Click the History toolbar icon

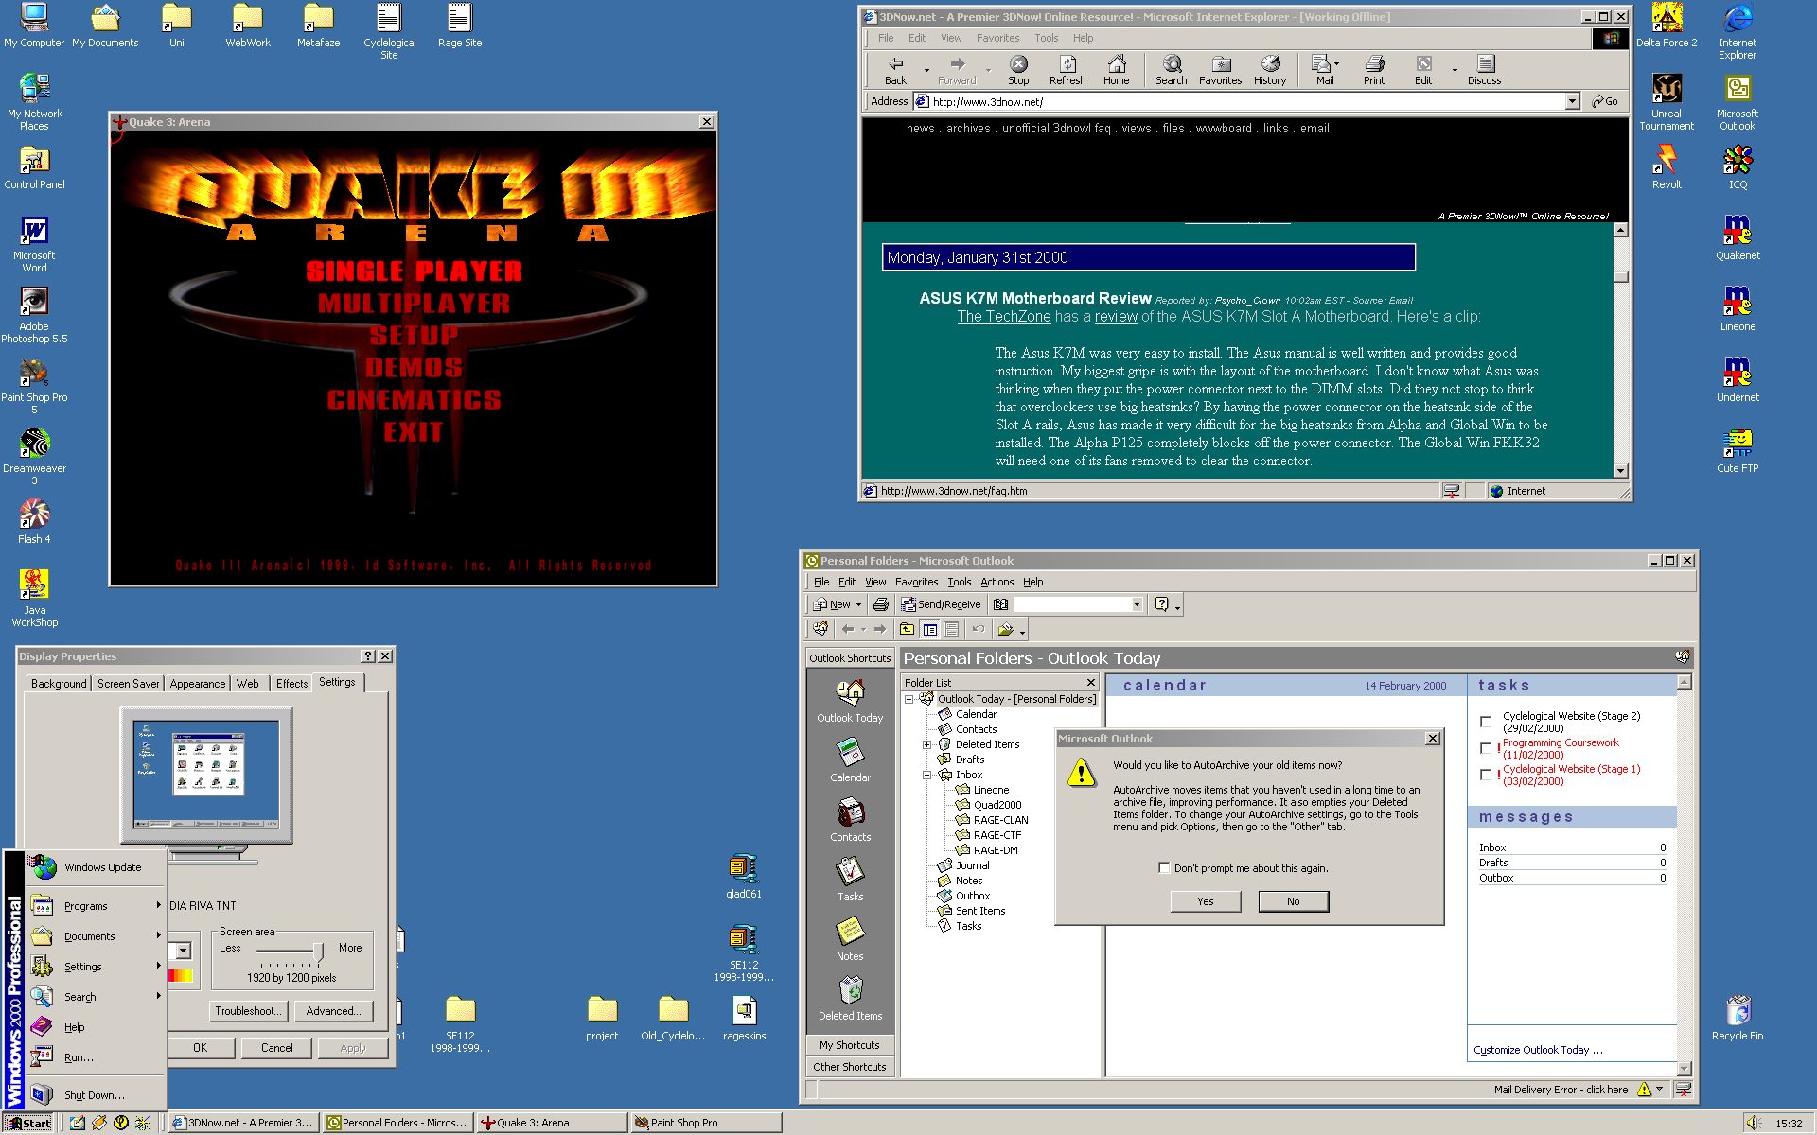tap(1270, 68)
